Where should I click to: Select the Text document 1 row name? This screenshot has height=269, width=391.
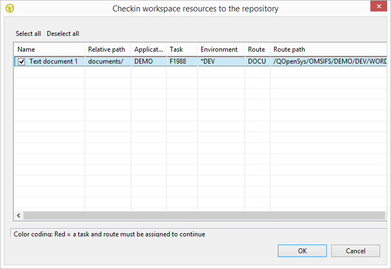53,61
